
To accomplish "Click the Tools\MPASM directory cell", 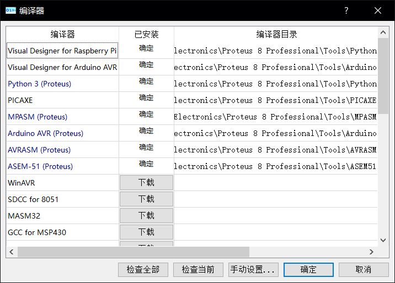I will 276,117.
